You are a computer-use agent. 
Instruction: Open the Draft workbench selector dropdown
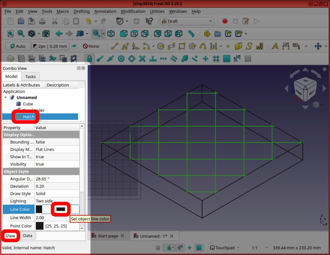tap(187, 21)
